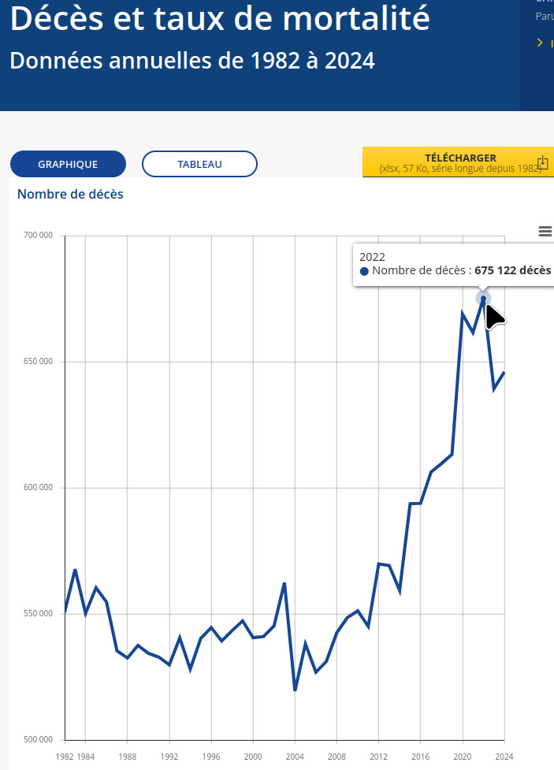This screenshot has height=770, width=554.
Task: Click the download arrow icon
Action: tap(542, 163)
